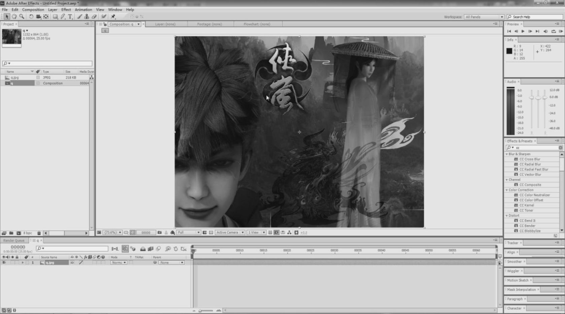Select the Pan Behind tool
Screen dimensions: 565x314
click(x=46, y=17)
